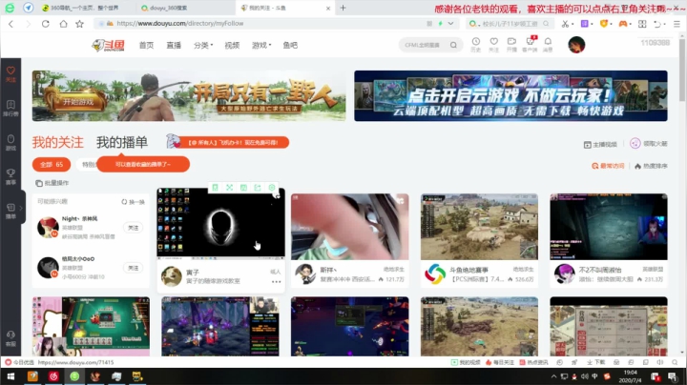Viewport: 687px width, 385px height.
Task: Open the 客户端 client download icon
Action: click(530, 44)
